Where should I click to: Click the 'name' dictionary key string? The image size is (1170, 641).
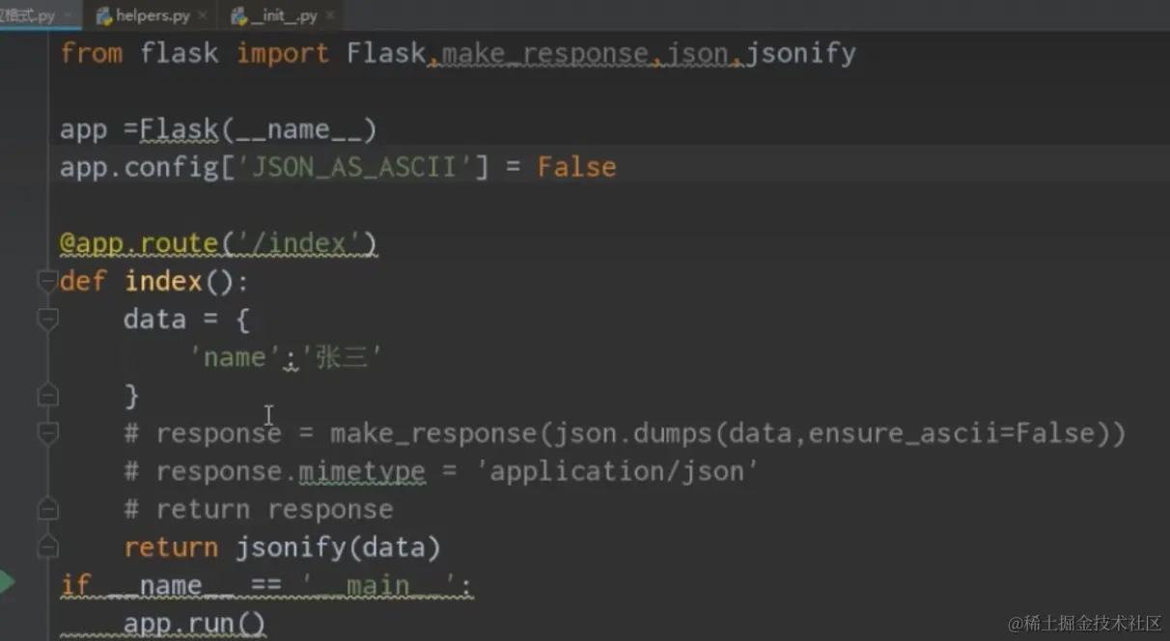pos(236,357)
